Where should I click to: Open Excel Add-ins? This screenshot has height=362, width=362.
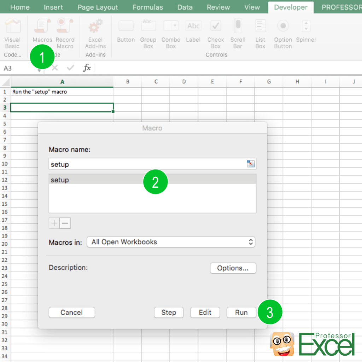95,34
